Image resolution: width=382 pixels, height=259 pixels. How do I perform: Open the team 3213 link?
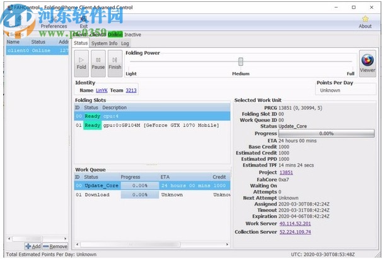click(131, 91)
